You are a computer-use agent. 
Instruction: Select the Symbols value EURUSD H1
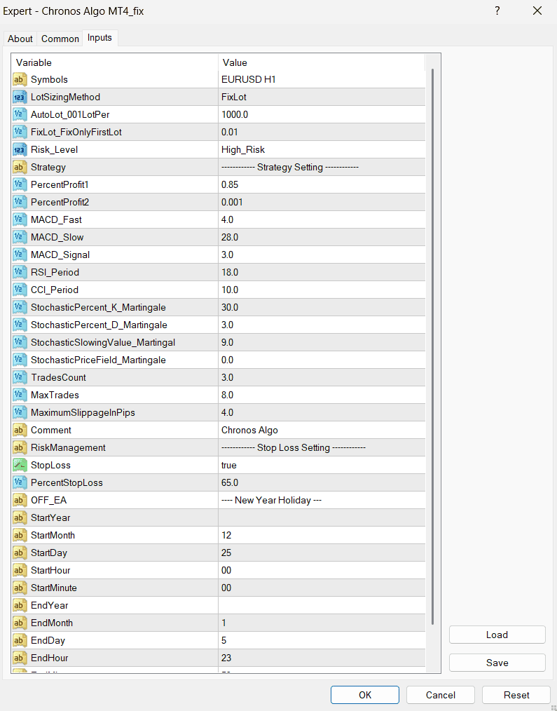pos(321,79)
